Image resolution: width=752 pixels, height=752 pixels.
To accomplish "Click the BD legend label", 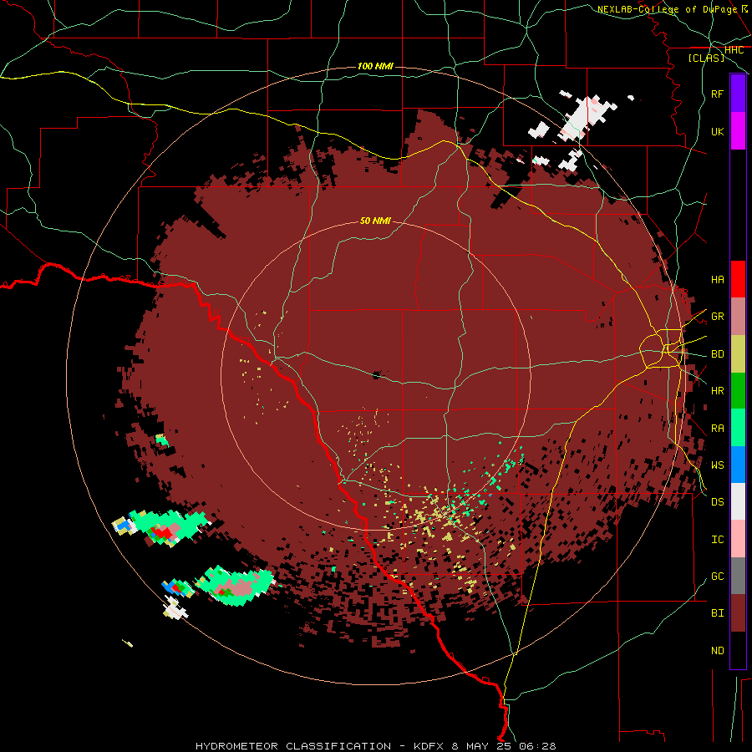I will 718,354.
